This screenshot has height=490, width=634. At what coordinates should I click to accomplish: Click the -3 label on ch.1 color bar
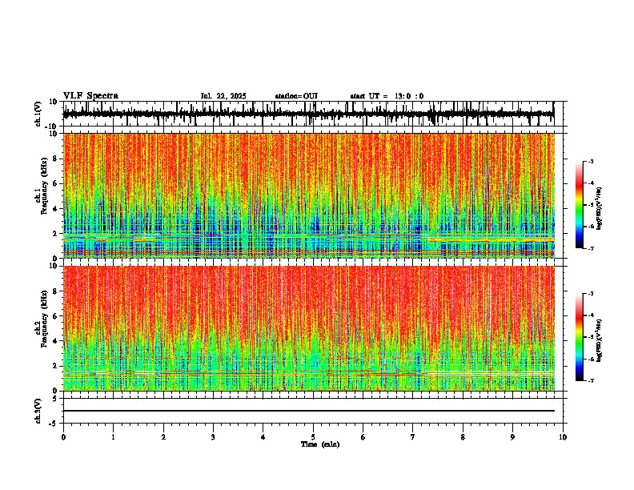[x=590, y=162]
